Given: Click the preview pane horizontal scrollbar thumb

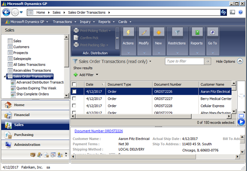Looking at the screenshot, I should [136, 156].
